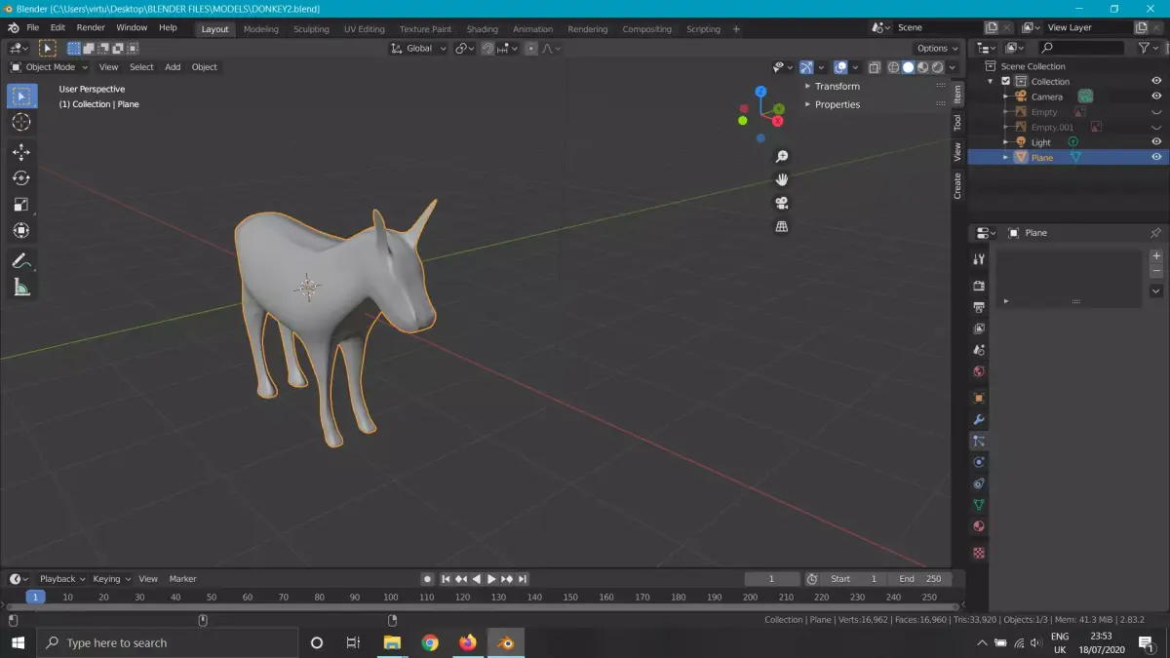Click the current frame number field
The width and height of the screenshot is (1170, 658).
[771, 579]
